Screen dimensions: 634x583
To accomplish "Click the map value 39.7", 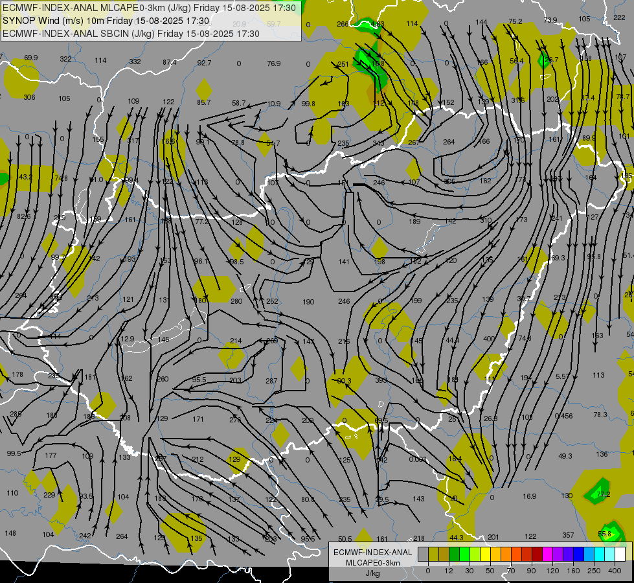I will tap(524, 299).
